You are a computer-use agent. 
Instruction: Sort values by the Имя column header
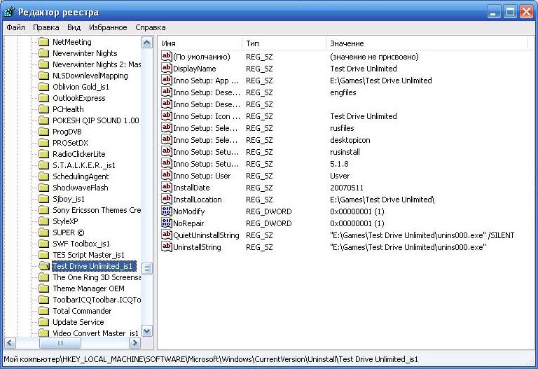(201, 43)
